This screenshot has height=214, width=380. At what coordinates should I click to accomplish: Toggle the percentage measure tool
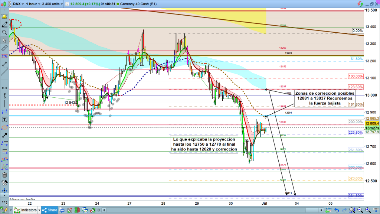(5, 56)
